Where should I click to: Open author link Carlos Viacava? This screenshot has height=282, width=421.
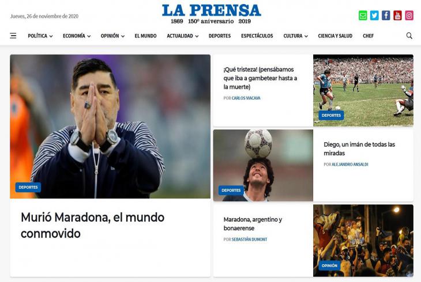coord(246,98)
